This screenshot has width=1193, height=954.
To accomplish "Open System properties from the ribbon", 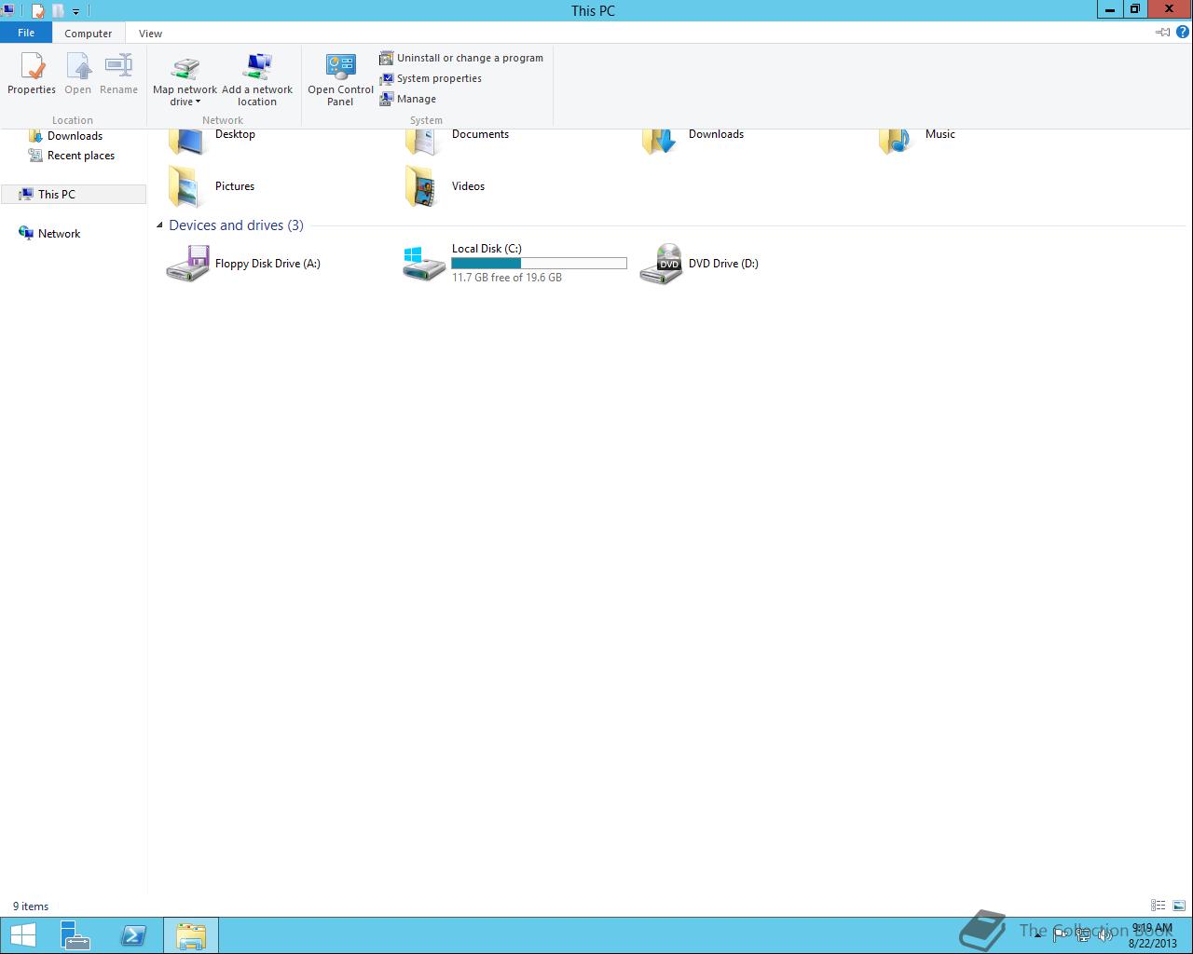I will pyautogui.click(x=431, y=78).
